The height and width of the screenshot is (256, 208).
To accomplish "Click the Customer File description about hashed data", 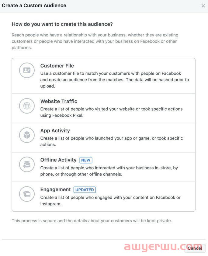I will click(115, 80).
